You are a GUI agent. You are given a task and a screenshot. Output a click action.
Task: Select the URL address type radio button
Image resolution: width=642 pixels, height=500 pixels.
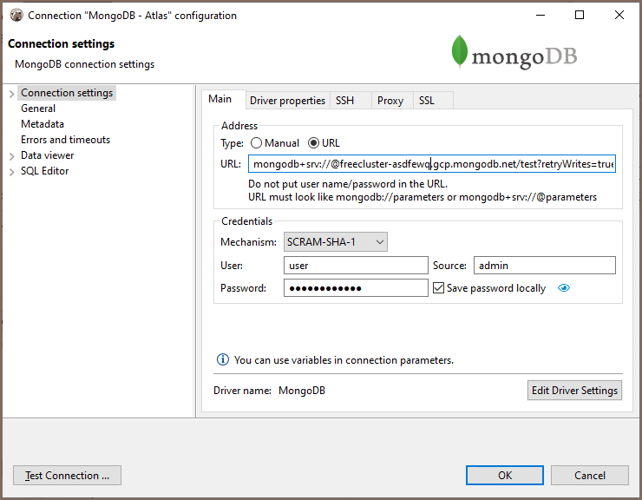tap(314, 143)
